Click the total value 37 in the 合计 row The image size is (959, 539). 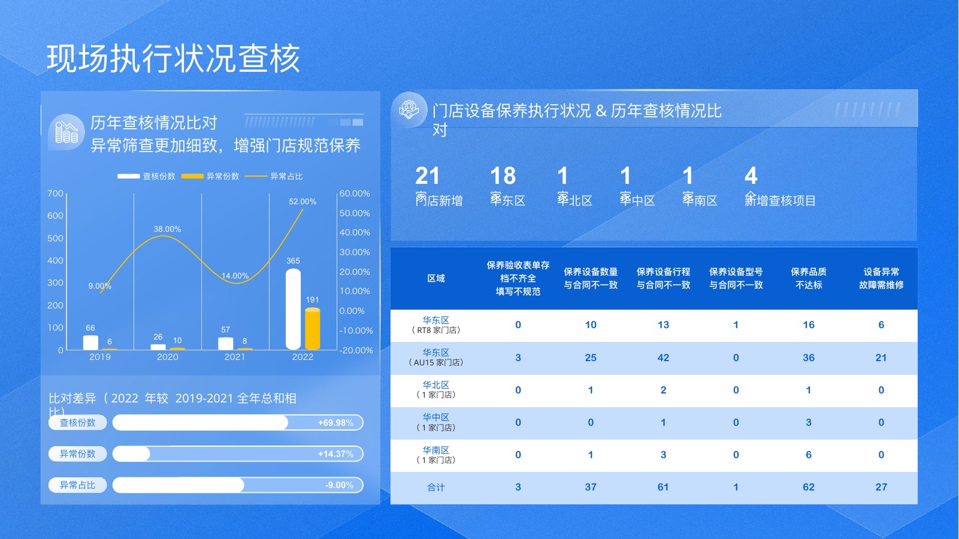(x=591, y=487)
